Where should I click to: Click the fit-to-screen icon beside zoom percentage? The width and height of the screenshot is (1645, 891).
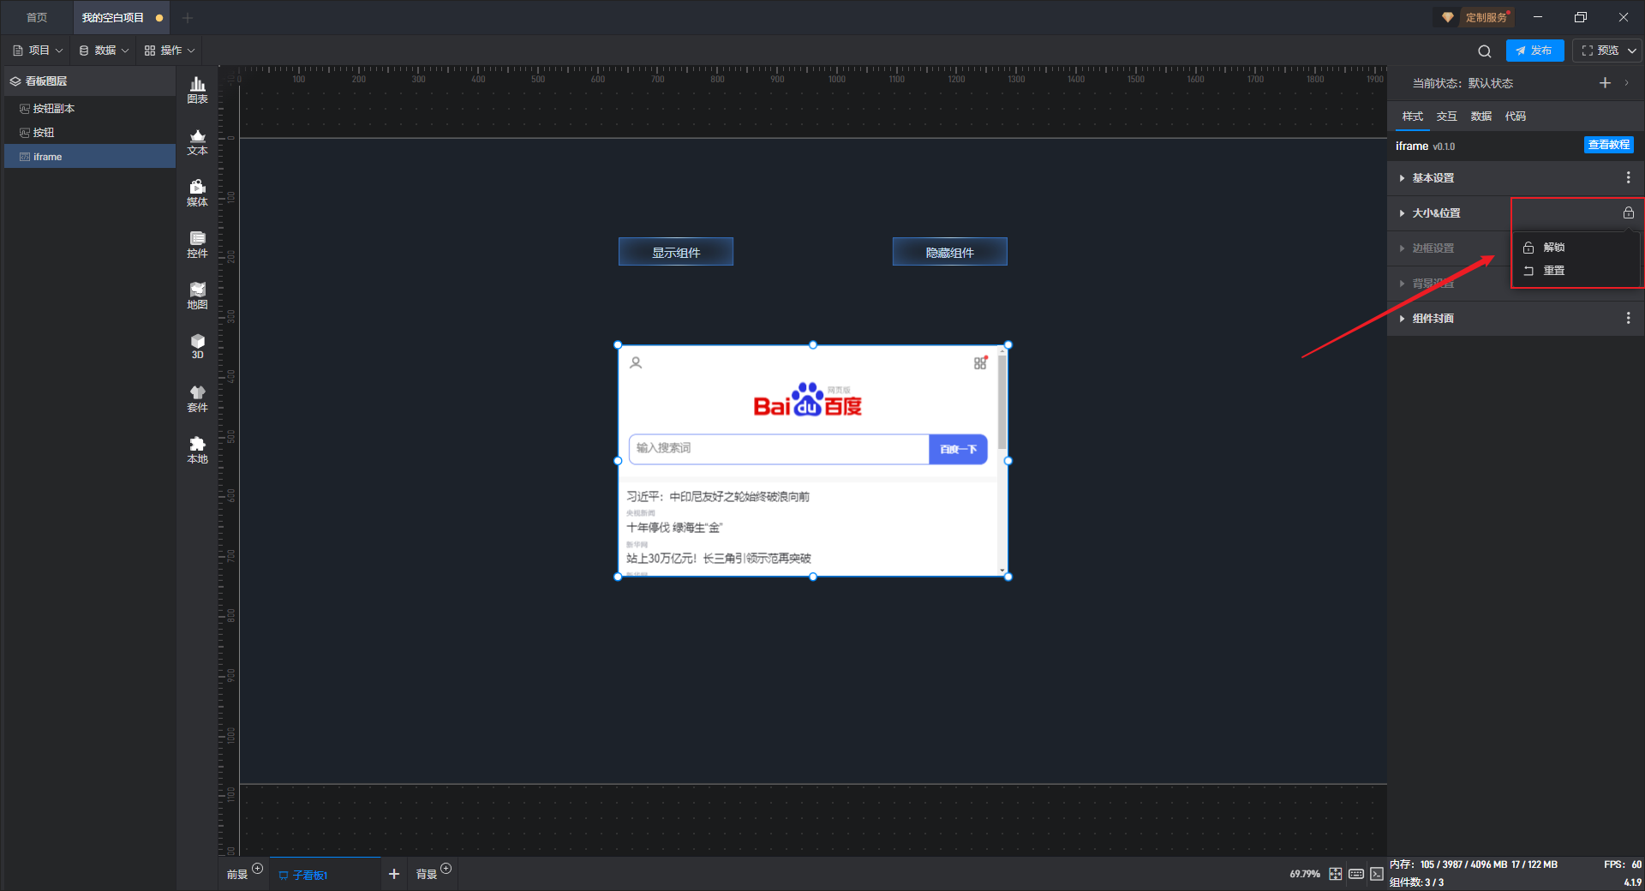[1335, 874]
